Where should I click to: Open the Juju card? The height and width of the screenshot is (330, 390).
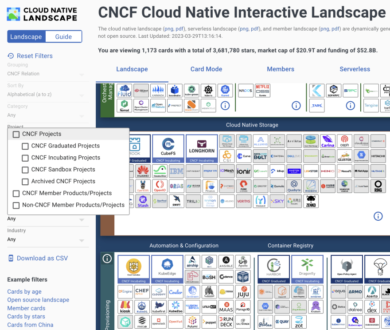point(243,292)
